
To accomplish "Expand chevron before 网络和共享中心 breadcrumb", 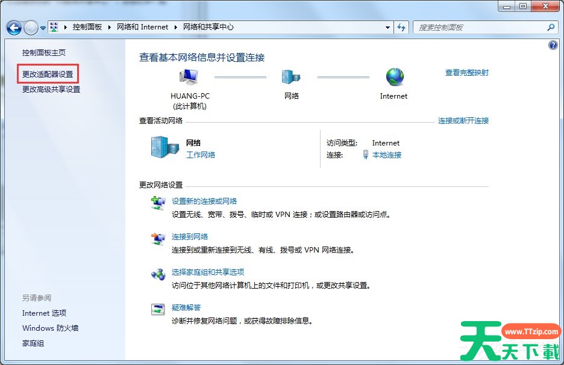I will [x=175, y=27].
